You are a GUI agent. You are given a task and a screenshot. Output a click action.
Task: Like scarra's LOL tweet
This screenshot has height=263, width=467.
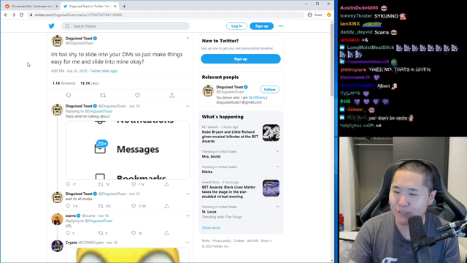134,233
